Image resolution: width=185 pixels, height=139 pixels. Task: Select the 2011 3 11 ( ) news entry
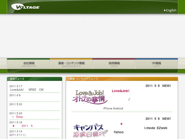(17, 135)
